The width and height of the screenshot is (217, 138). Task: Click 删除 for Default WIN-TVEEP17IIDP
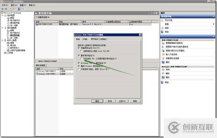click(168, 73)
